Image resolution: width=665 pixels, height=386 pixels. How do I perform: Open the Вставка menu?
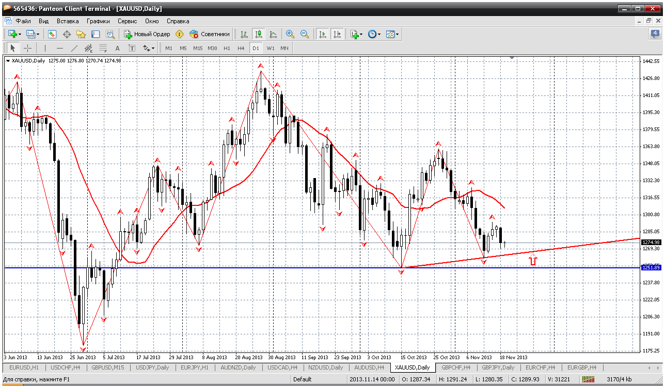68,21
